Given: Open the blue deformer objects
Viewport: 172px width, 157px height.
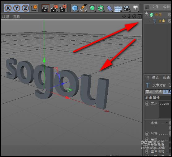Looking at the screenshot, I should 110,8.
